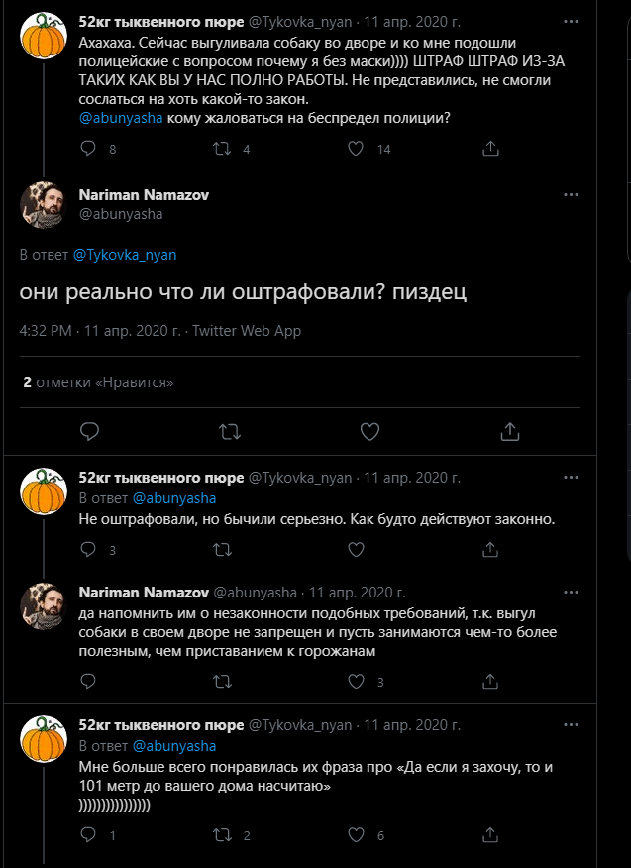Reply to Nariman Namazov's main tweet
631x868 pixels.
click(x=89, y=431)
